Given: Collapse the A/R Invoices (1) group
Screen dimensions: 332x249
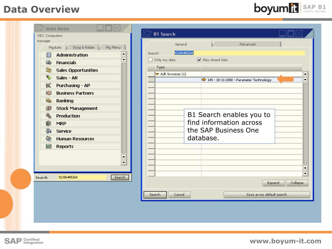Looking at the screenshot, I should coord(157,74).
